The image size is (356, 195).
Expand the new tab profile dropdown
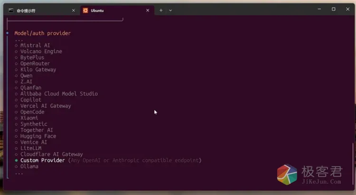[170, 10]
